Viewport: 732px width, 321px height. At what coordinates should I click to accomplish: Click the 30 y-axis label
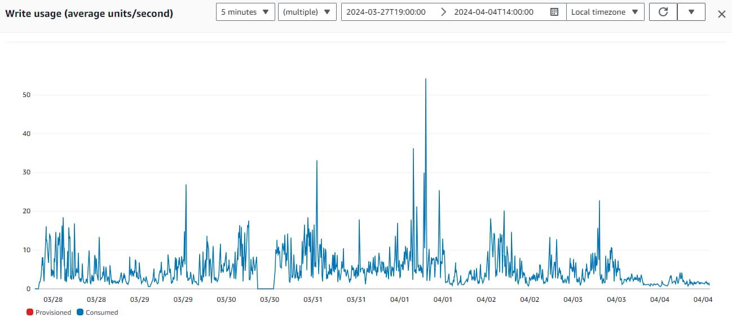click(25, 172)
